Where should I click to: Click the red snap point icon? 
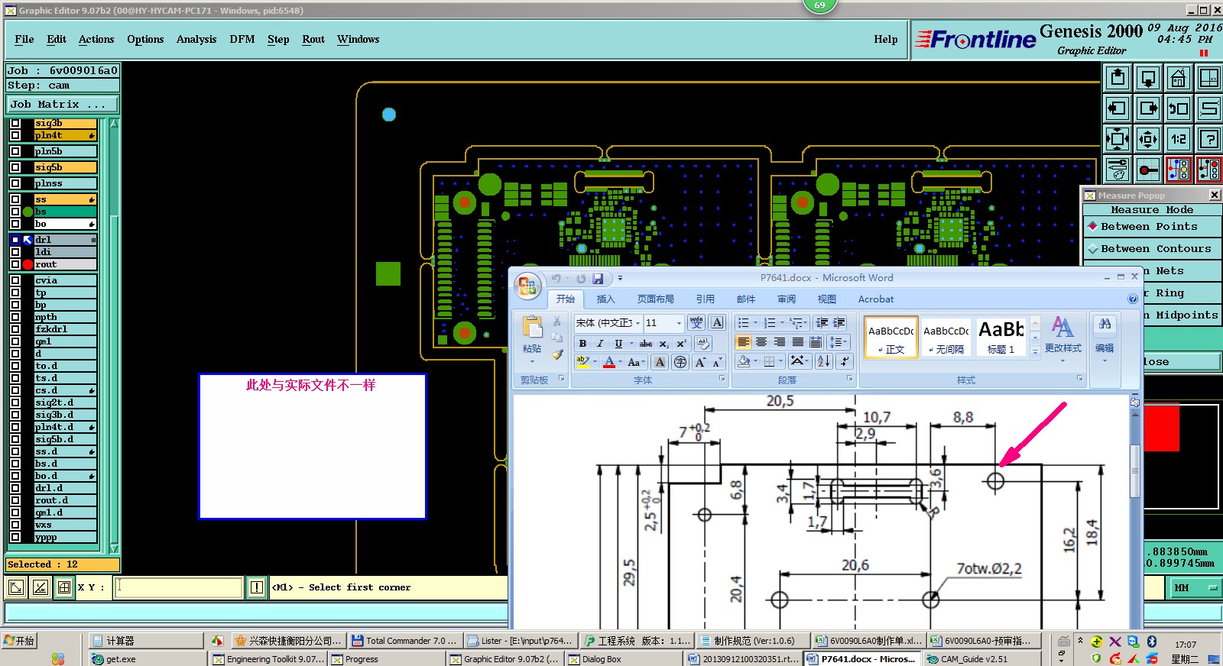click(x=1147, y=169)
